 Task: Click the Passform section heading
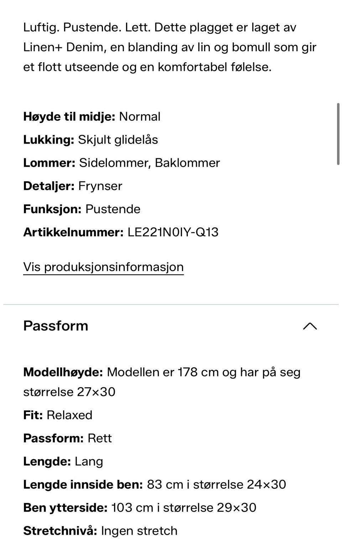pos(56,326)
